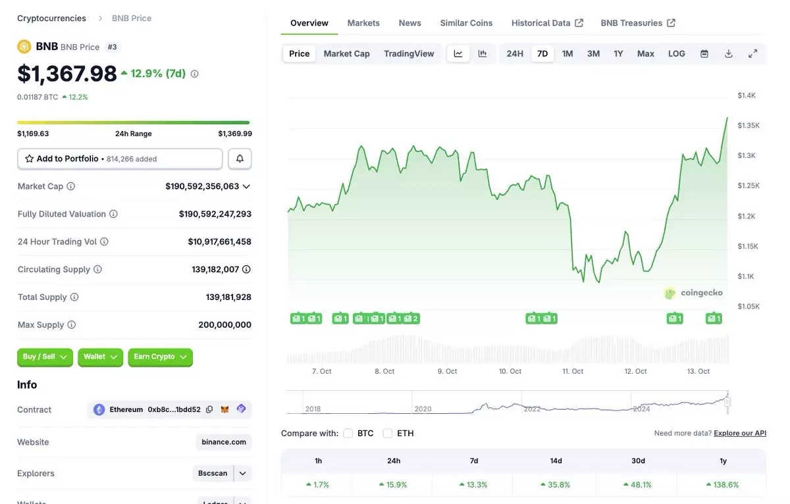Expand the Explorers dropdown arrow
Viewport: 790px width, 504px height.
[x=243, y=473]
